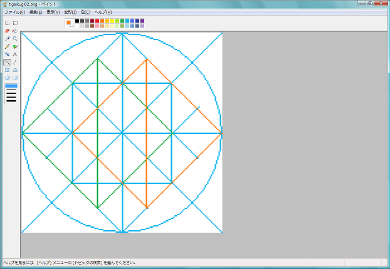Screen dimensions: 390x269
Task: Choose the middle line width option
Action: pos(11,93)
